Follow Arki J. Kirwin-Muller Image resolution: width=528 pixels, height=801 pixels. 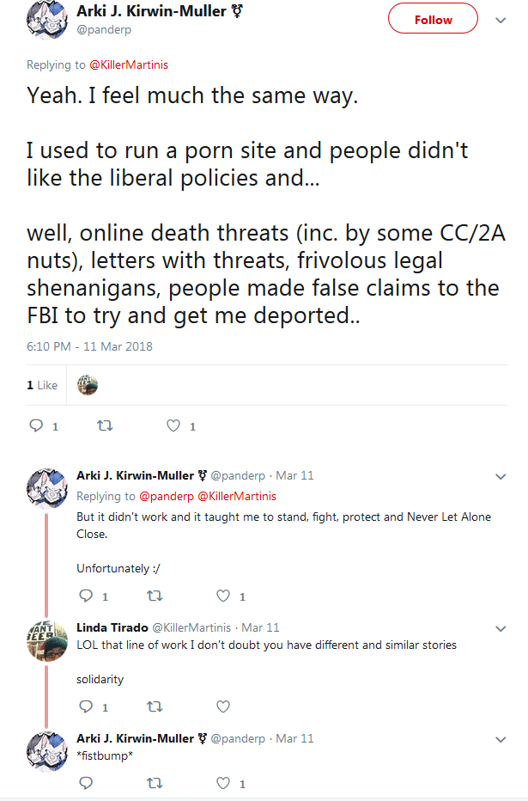pyautogui.click(x=433, y=18)
